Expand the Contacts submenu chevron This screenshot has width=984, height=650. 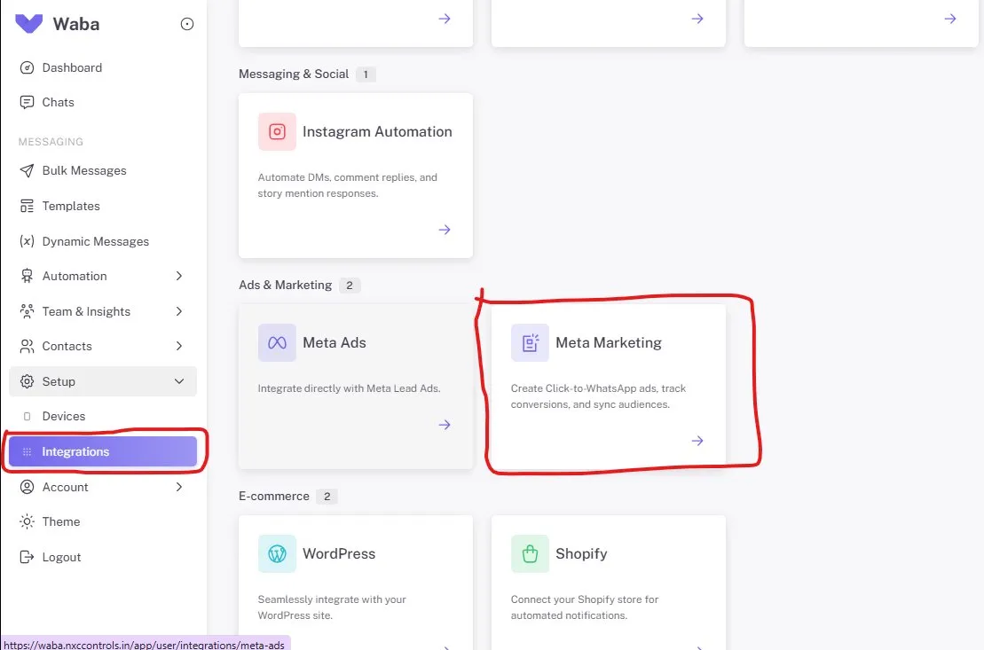click(x=179, y=347)
